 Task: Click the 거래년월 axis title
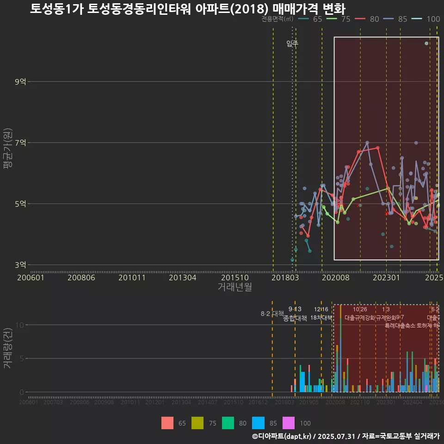click(x=235, y=287)
